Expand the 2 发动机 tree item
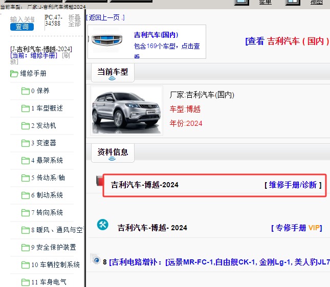The image size is (330, 287). coord(43,126)
